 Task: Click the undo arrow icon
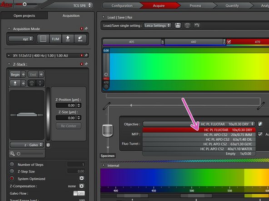[x=197, y=25]
